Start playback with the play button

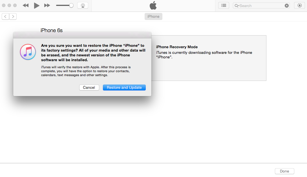(36, 5)
